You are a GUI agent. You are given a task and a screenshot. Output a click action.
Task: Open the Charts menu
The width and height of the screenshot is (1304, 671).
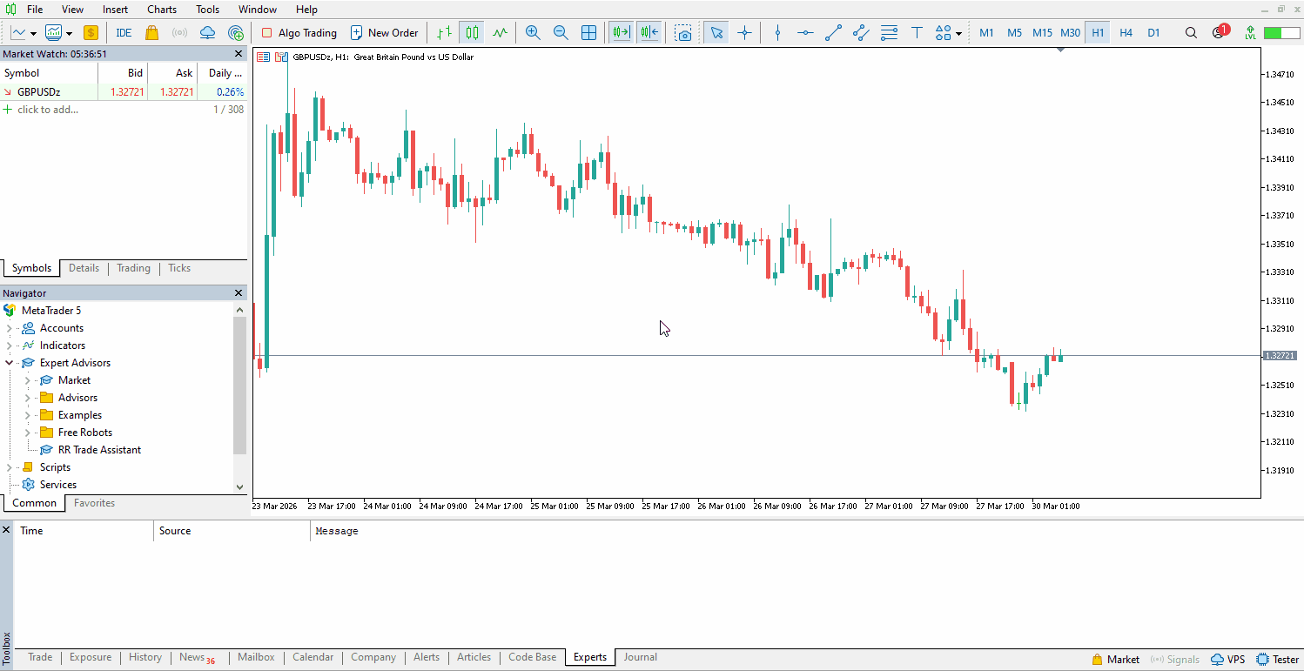tap(162, 10)
